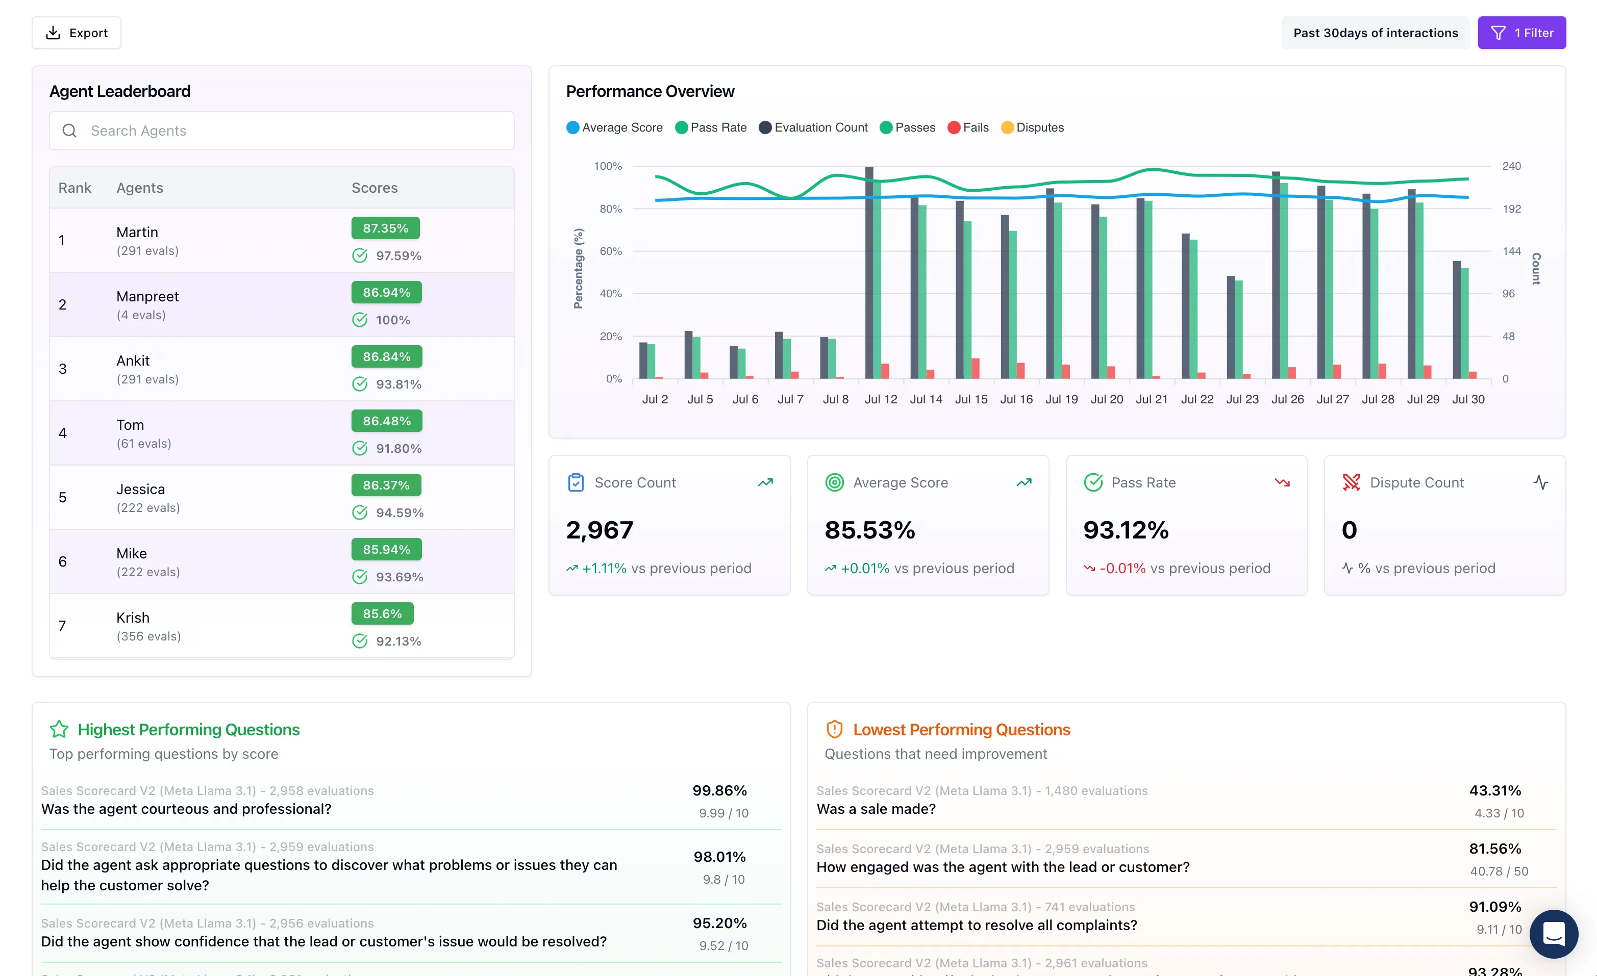This screenshot has height=976, width=1597.
Task: Click the 43.31% question score
Action: pos(1495,790)
